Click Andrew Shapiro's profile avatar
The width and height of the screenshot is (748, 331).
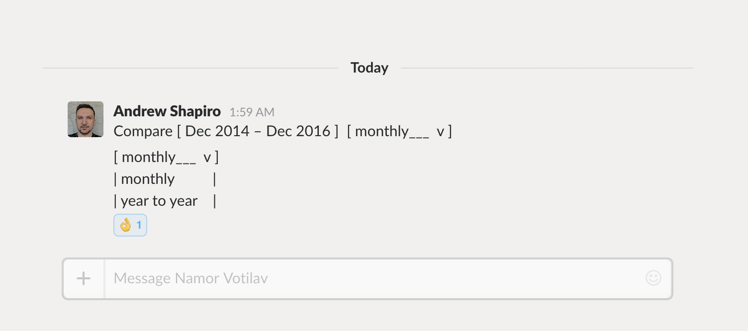86,119
